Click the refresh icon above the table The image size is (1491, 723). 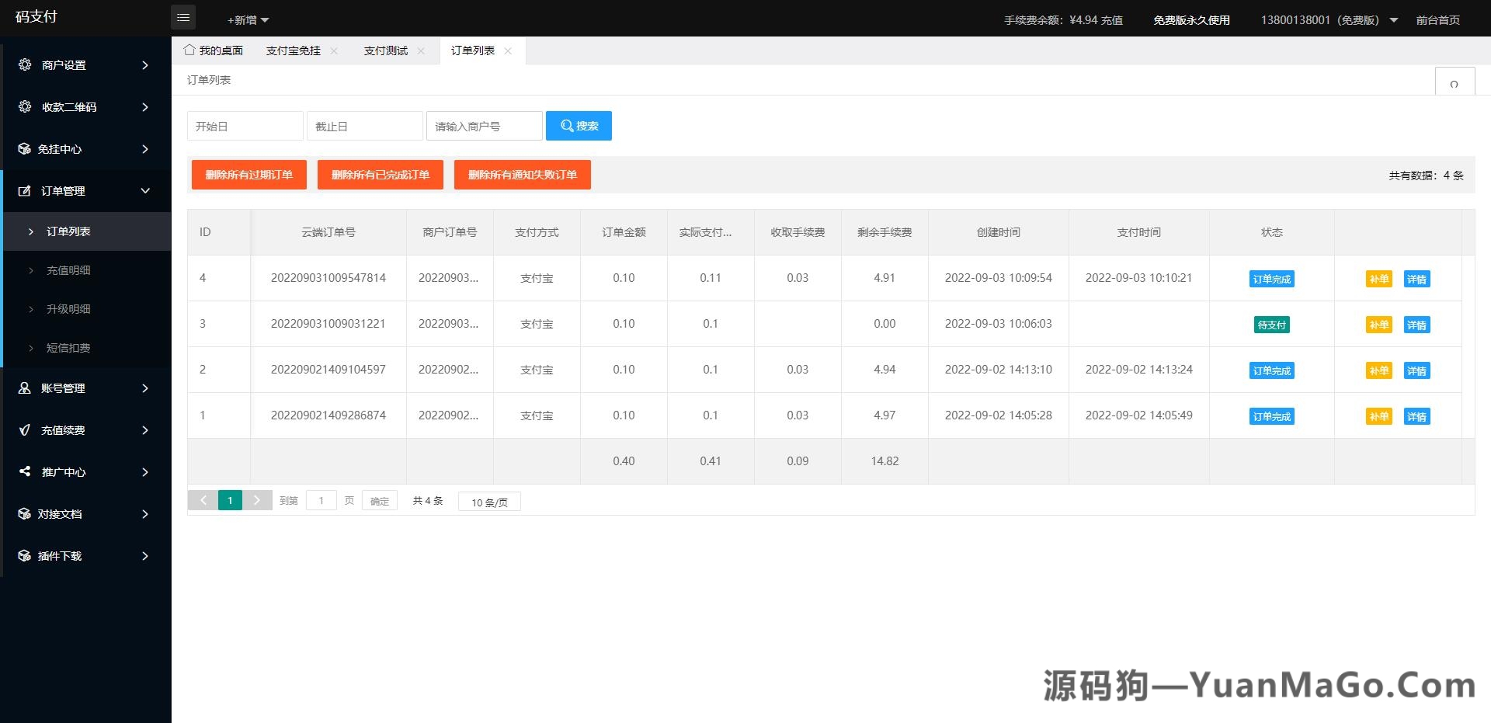point(1455,84)
